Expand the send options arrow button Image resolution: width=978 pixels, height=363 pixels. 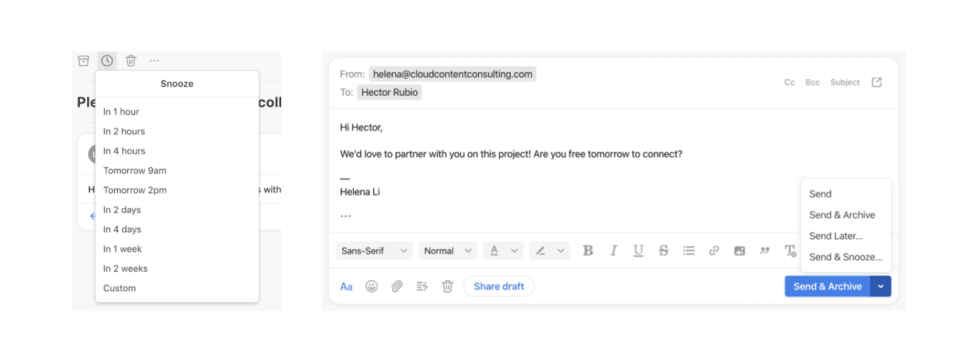point(881,286)
